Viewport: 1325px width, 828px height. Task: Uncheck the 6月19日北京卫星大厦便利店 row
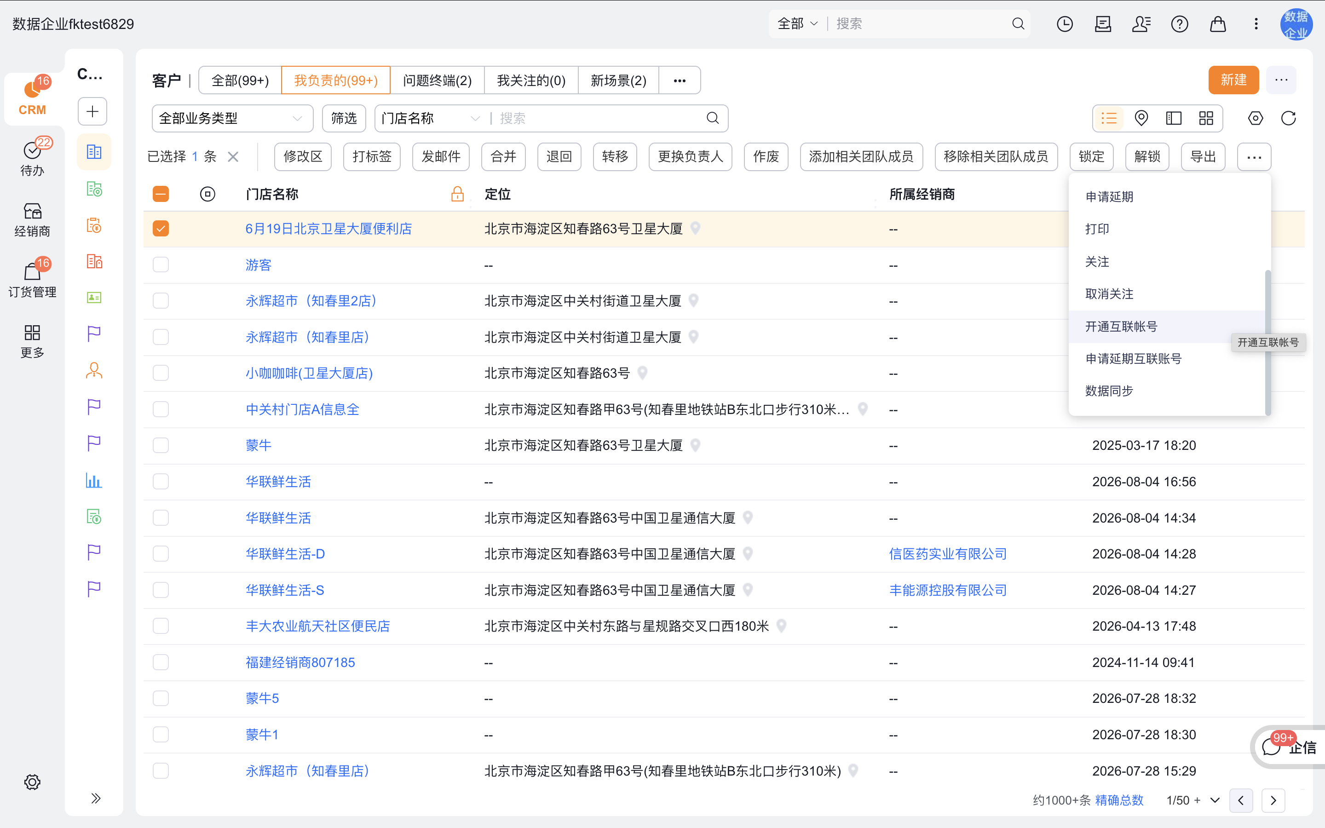click(x=161, y=228)
